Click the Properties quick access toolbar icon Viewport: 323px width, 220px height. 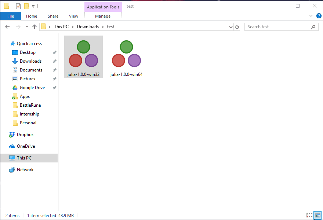(18, 6)
